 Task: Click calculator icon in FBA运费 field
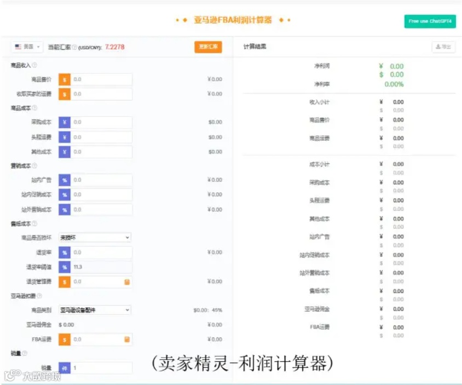click(x=127, y=340)
